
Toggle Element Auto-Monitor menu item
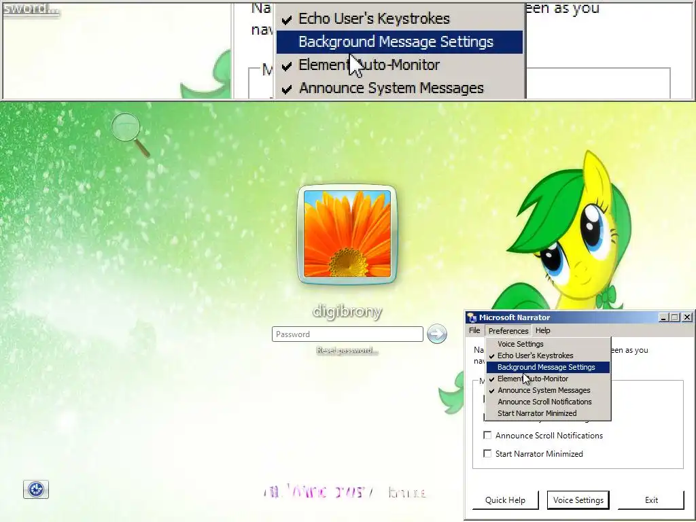[x=549, y=379]
